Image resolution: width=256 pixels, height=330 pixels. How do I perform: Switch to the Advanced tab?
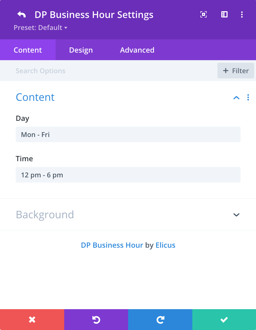tap(137, 50)
